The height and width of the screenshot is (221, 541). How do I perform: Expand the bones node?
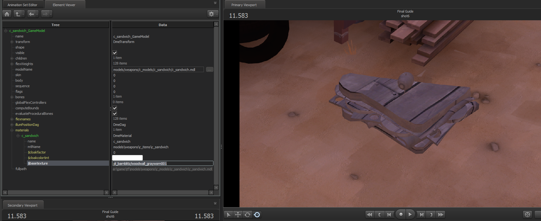point(12,97)
